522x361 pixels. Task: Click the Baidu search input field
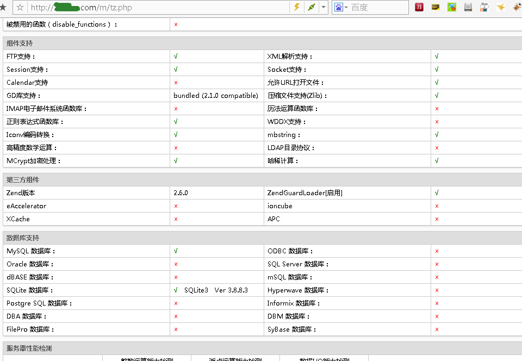point(378,7)
